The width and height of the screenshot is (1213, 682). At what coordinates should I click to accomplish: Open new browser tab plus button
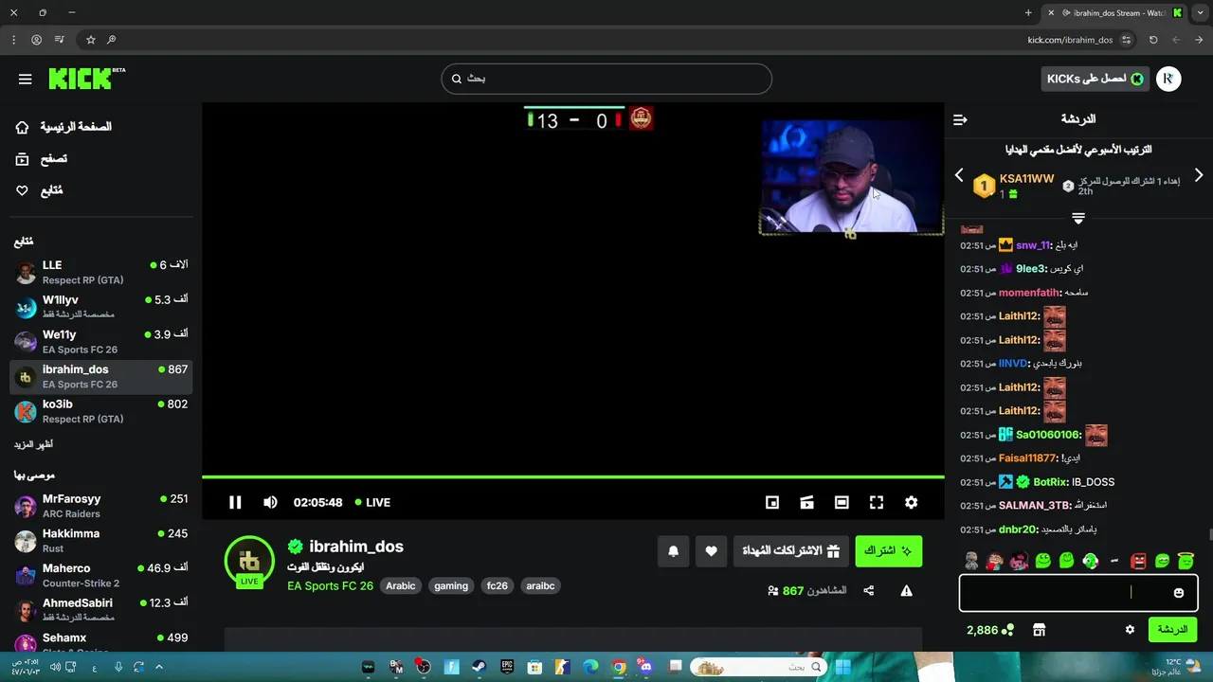tap(1028, 12)
